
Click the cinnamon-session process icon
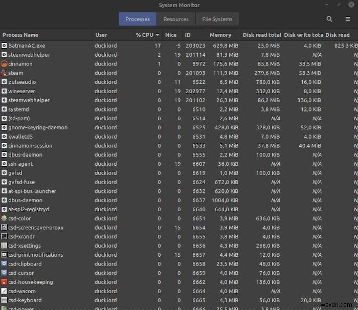click(x=4, y=145)
